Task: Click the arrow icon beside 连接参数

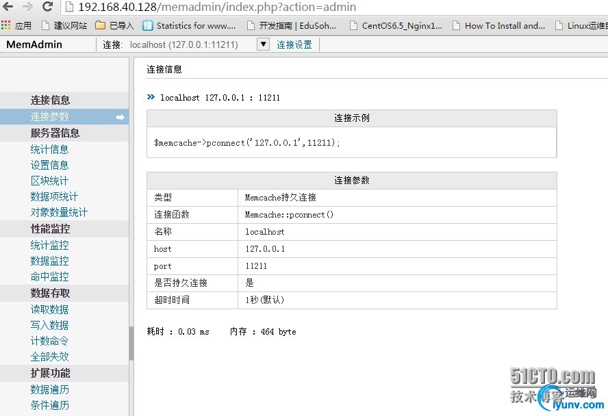Action: pyautogui.click(x=121, y=117)
